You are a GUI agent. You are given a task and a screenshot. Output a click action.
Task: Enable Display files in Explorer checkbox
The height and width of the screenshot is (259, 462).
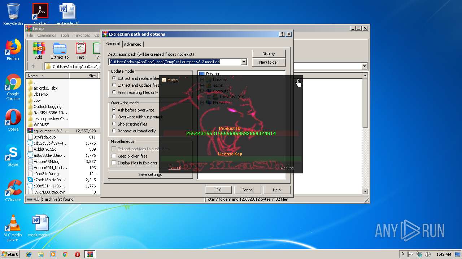(114, 163)
